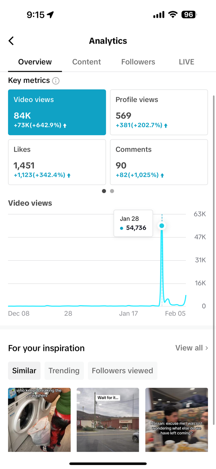Open the washing machine video thumbnail

coord(40,419)
